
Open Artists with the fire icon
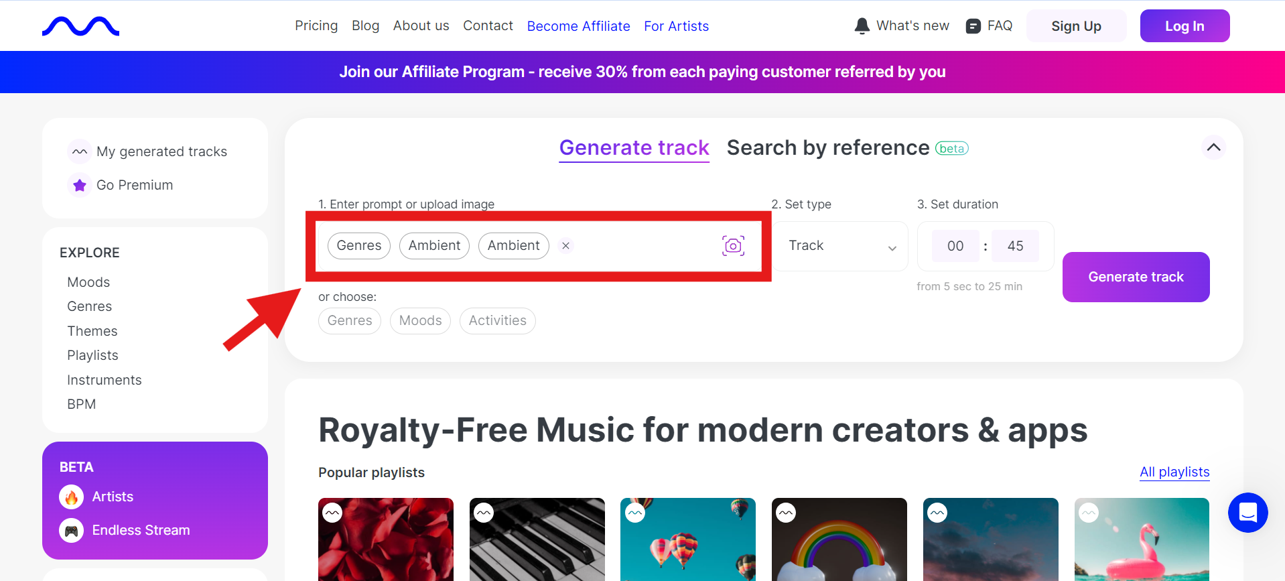[72, 497]
